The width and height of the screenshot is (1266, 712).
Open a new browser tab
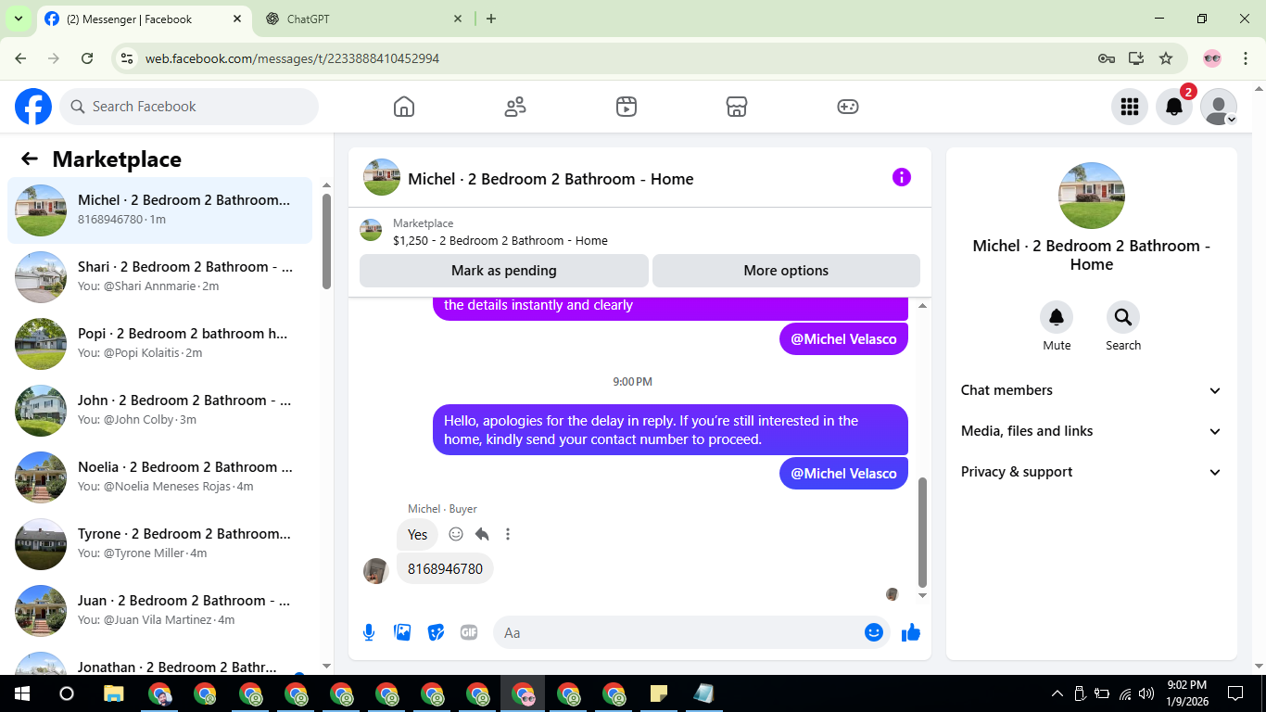point(491,19)
